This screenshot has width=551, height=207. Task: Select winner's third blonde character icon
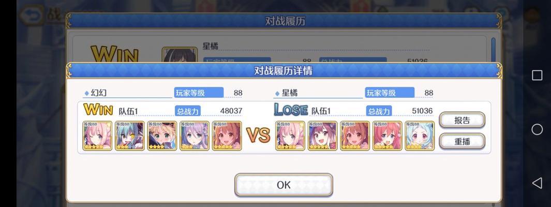[x=162, y=136]
